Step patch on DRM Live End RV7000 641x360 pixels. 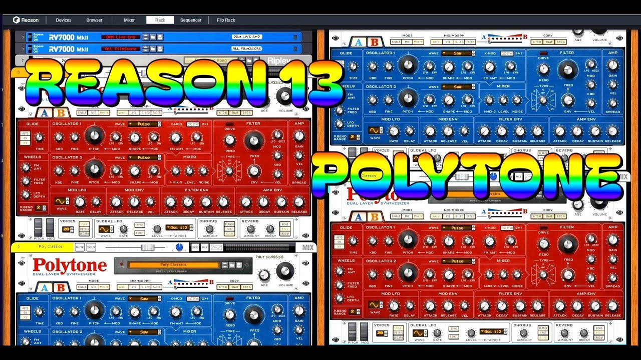pyautogui.click(x=145, y=37)
